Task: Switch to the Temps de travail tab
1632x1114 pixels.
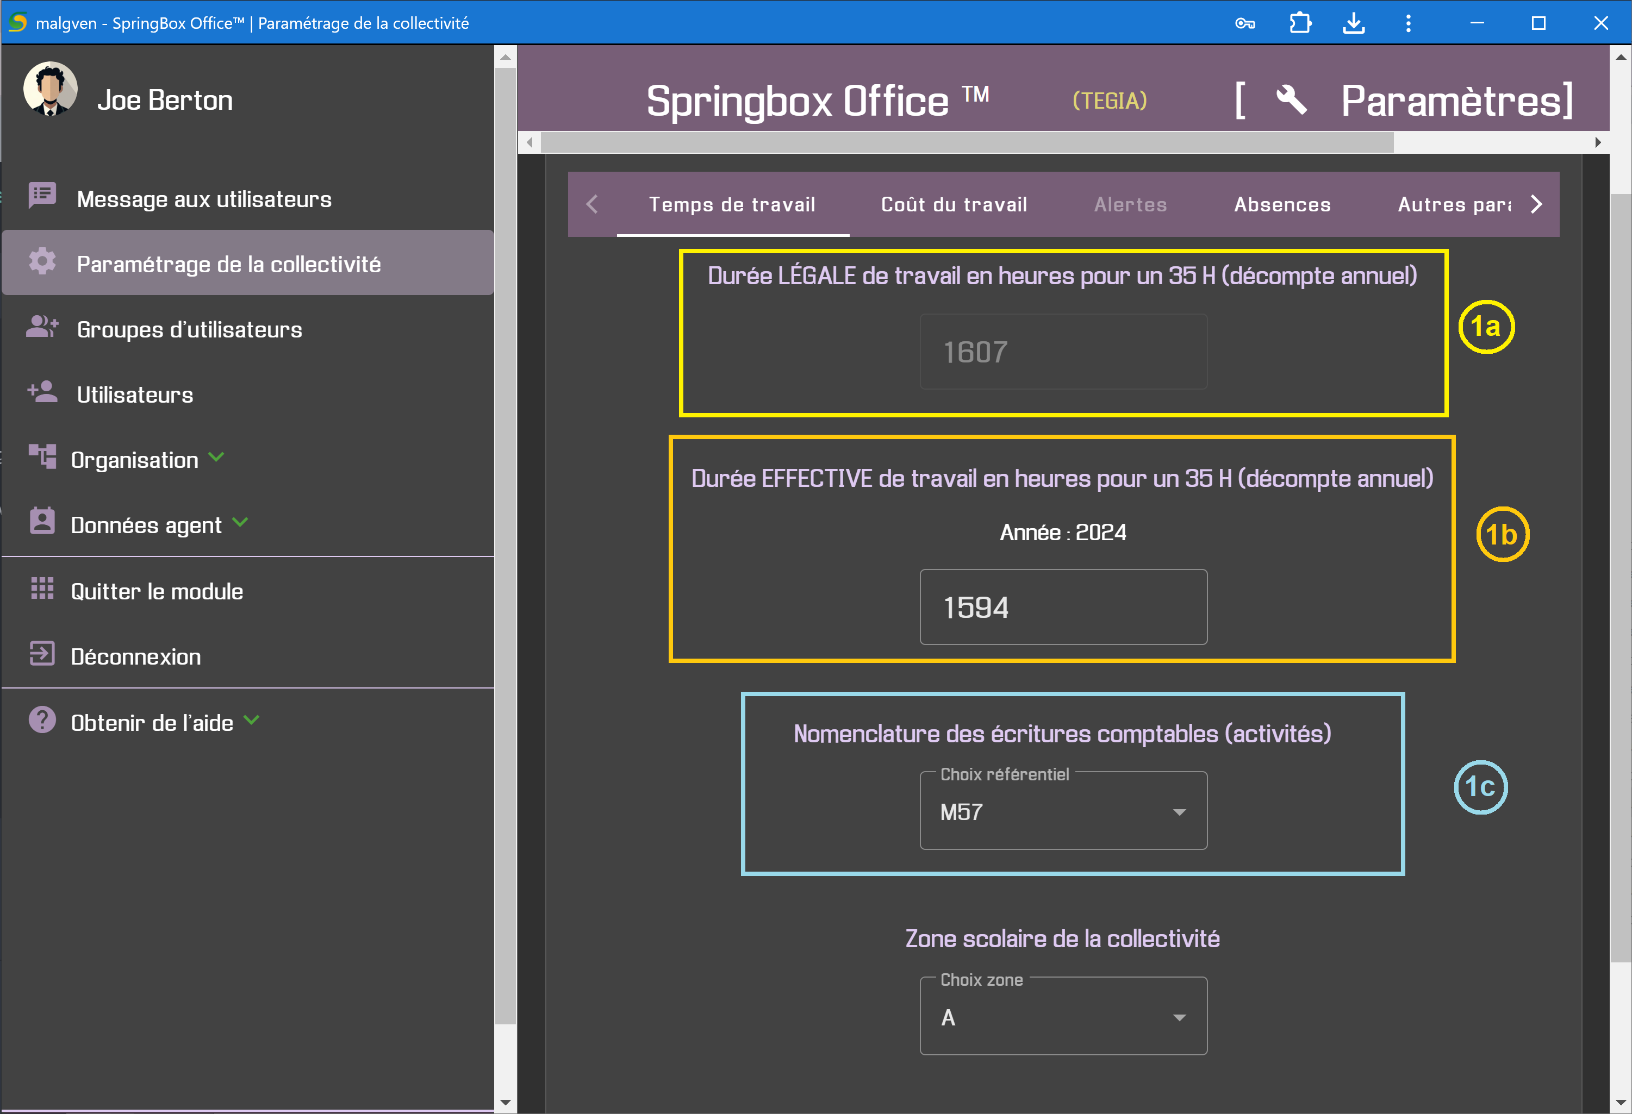Action: tap(732, 204)
